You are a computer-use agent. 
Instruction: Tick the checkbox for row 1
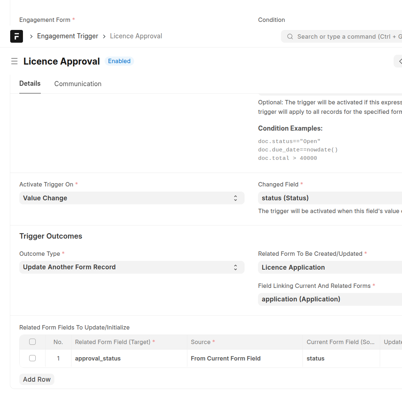coord(32,358)
